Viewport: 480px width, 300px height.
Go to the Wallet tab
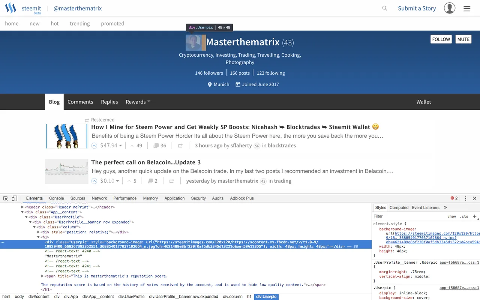pyautogui.click(x=424, y=102)
